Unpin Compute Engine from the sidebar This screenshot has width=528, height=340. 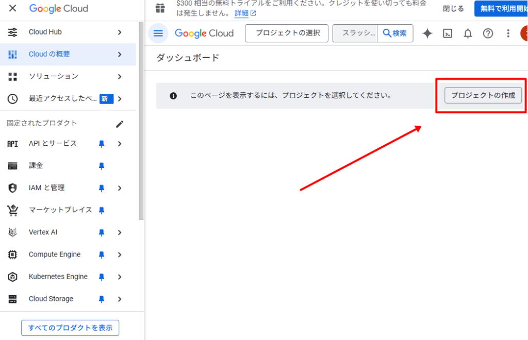point(102,254)
